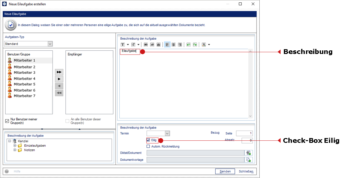Expand the font color dropdown arrow

pyautogui.click(x=209, y=45)
